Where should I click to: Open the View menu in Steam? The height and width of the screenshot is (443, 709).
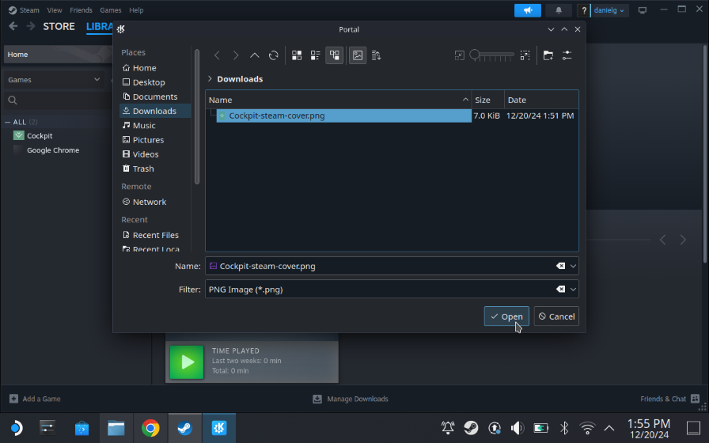click(55, 10)
